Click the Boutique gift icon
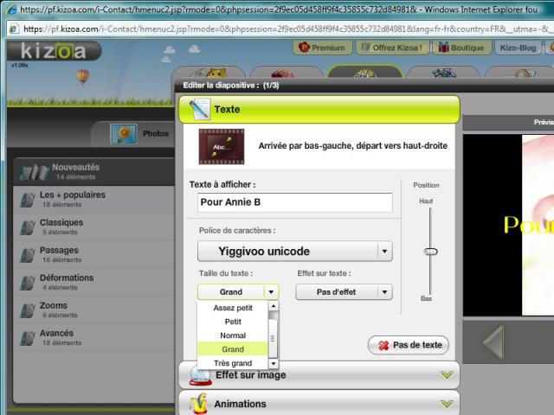Screen dimensions: 554x415 point(443,47)
